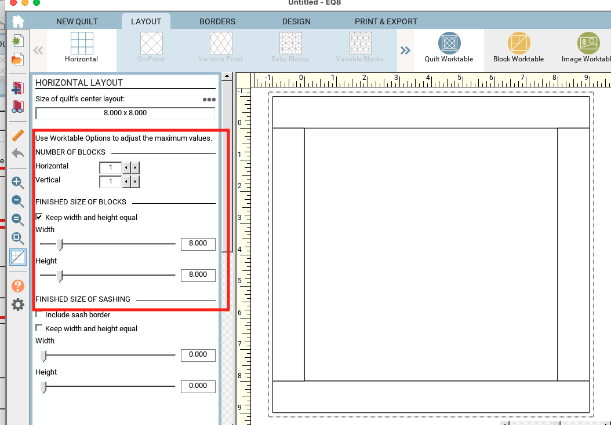Show more layout styles with right chevrons

pyautogui.click(x=405, y=50)
